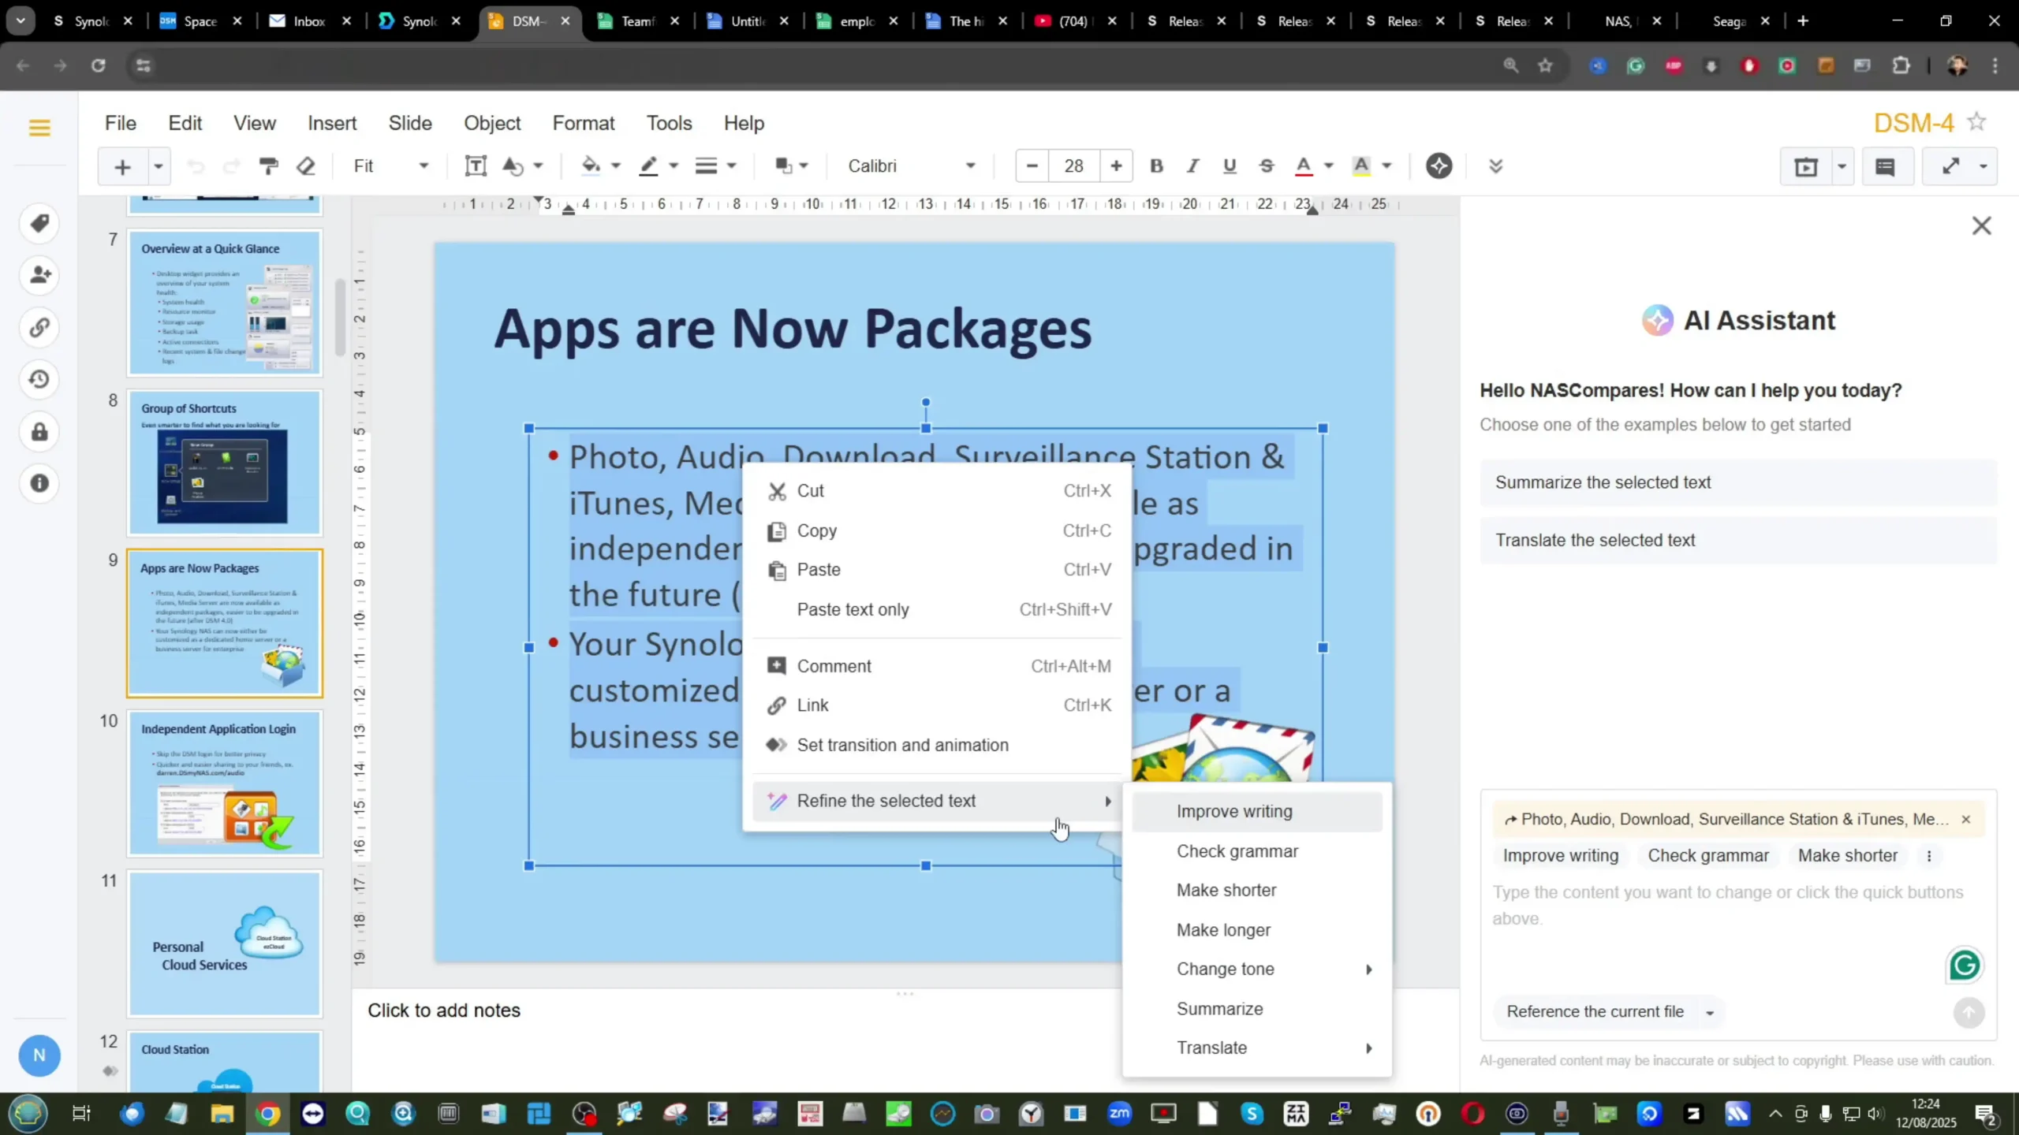Screen dimensions: 2019x1135
Task: Click Improve writing quick button in panel
Action: [1560, 856]
